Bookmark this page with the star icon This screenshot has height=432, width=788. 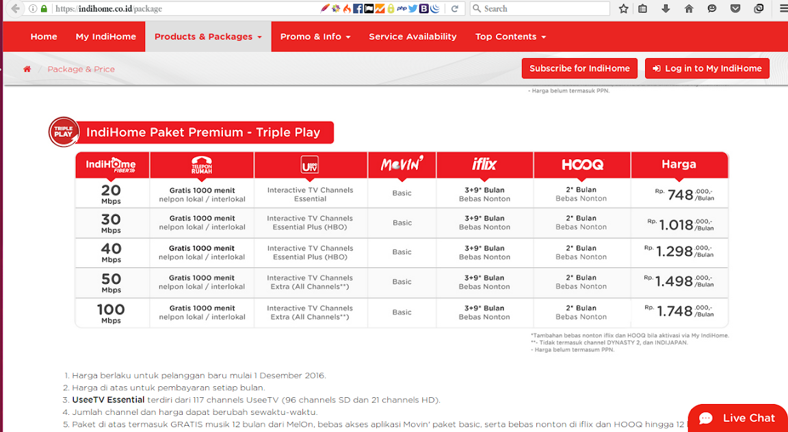(624, 8)
